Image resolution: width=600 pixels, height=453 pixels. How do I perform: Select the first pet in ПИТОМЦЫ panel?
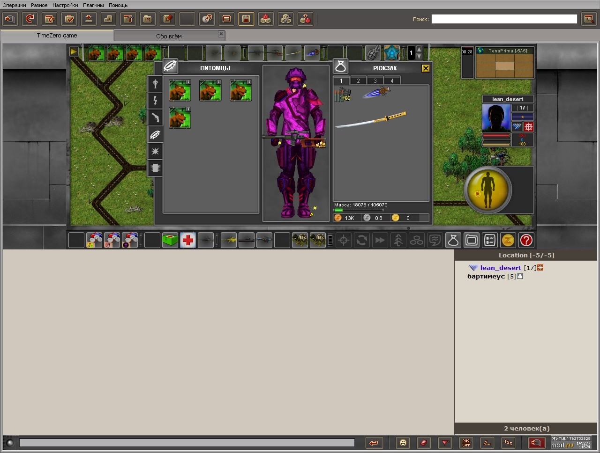click(180, 90)
